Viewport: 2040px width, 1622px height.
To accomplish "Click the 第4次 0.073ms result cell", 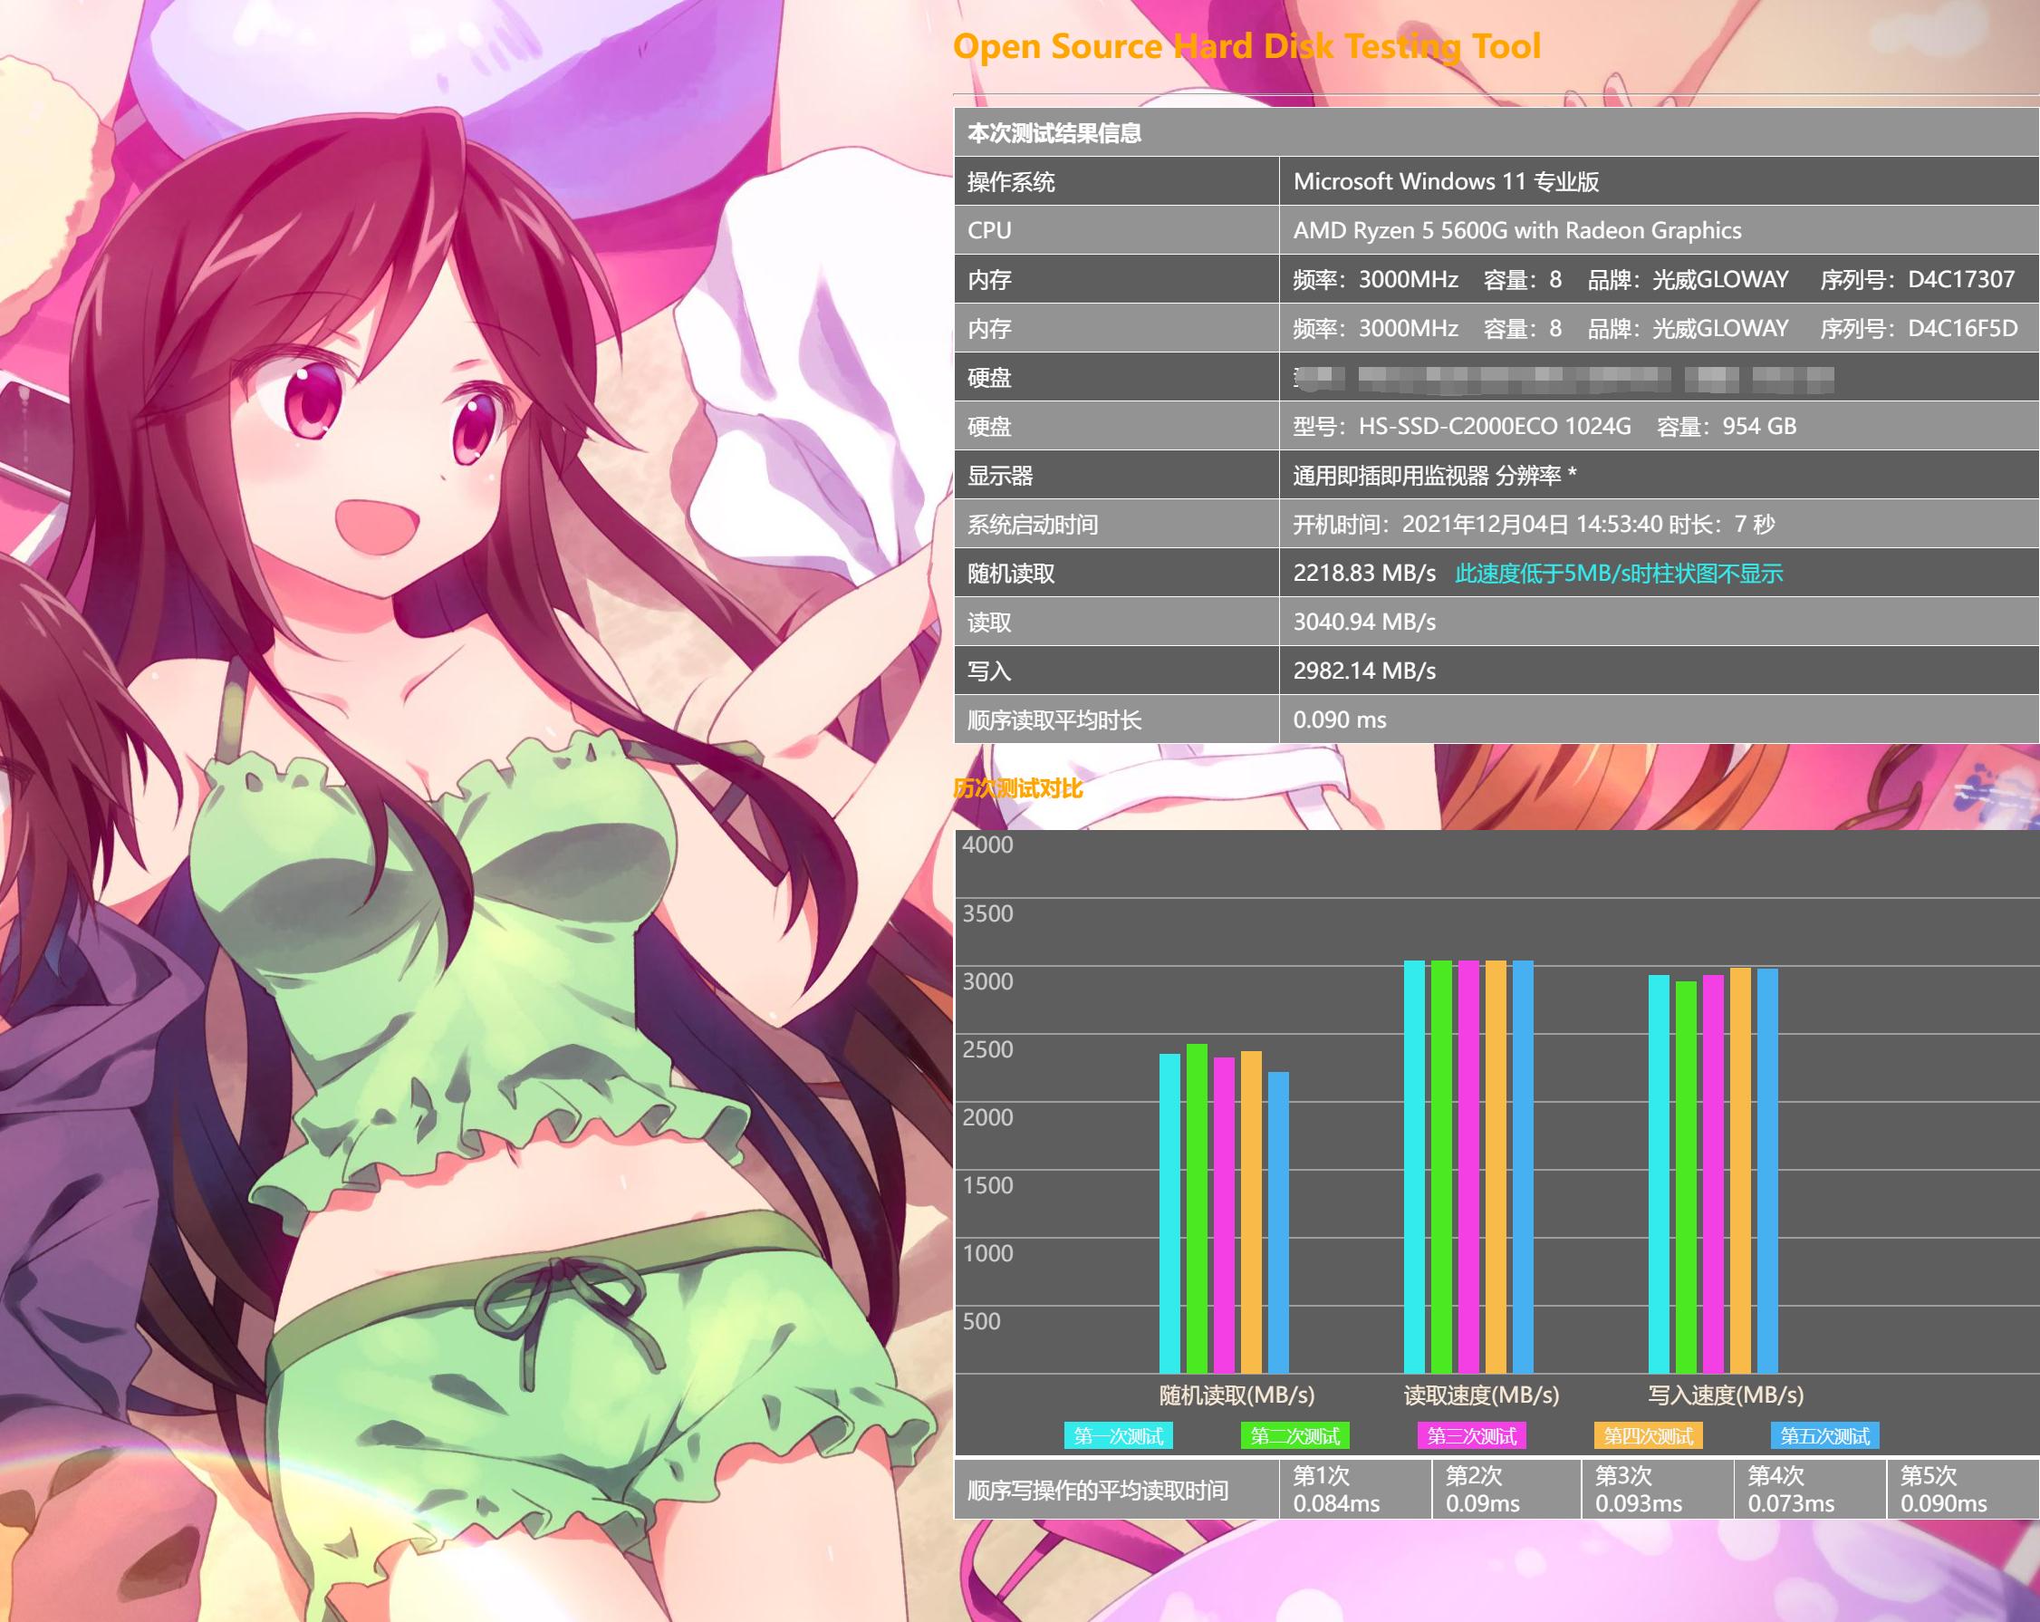I will point(1790,1490).
